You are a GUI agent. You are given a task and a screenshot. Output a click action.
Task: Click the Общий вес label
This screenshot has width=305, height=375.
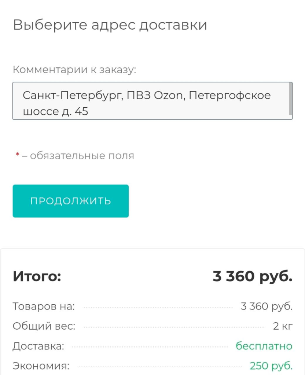(x=44, y=326)
